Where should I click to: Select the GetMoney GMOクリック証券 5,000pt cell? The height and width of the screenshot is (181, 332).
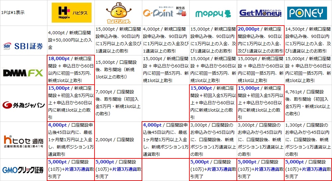tap(261, 170)
